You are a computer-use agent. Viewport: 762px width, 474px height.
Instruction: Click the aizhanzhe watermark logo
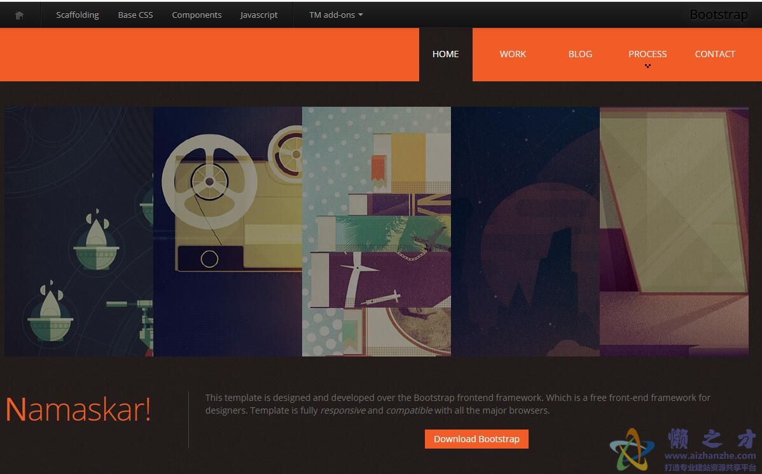click(682, 449)
